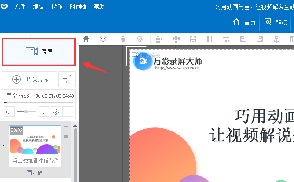The width and height of the screenshot is (294, 182).
Task: Delete the 星空.mp3 audio track
Action: click(68, 112)
